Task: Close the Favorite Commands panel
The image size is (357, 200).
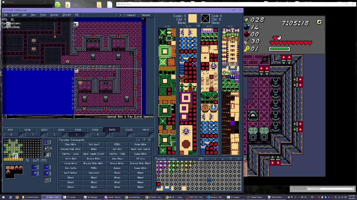Action: 149,140
